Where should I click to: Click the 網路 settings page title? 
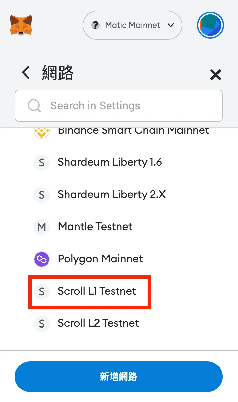click(x=58, y=73)
